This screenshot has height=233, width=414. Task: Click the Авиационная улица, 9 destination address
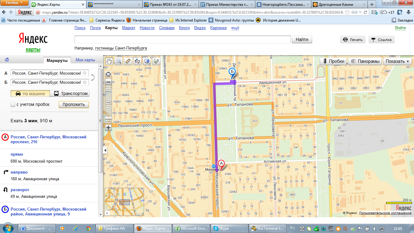point(48,211)
